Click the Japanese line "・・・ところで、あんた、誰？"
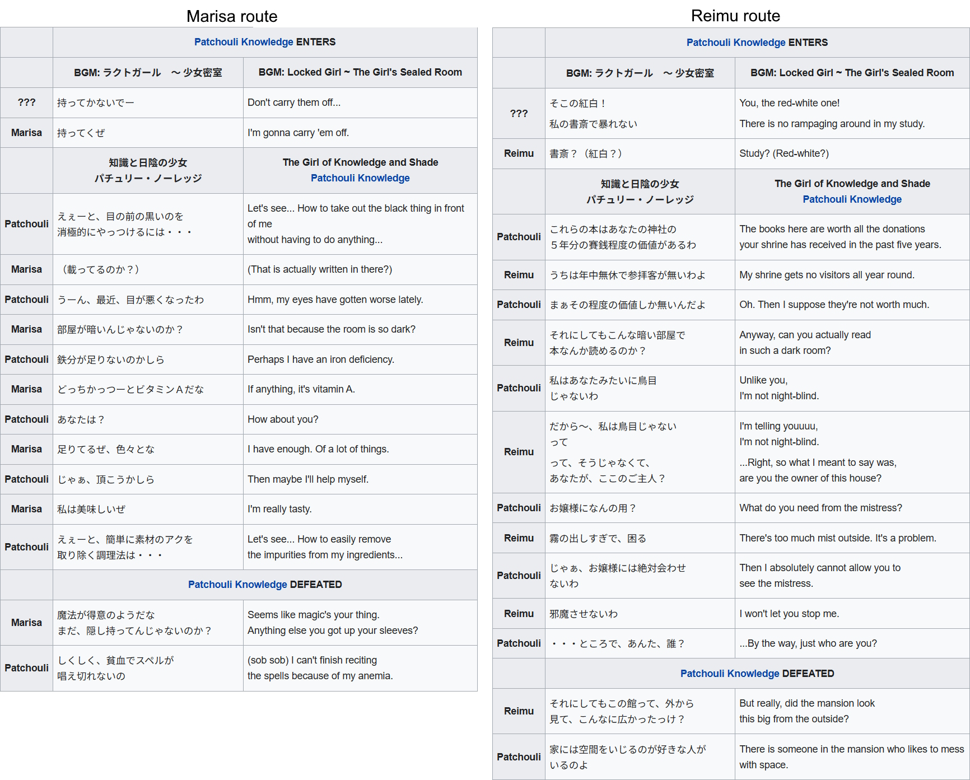 click(617, 644)
